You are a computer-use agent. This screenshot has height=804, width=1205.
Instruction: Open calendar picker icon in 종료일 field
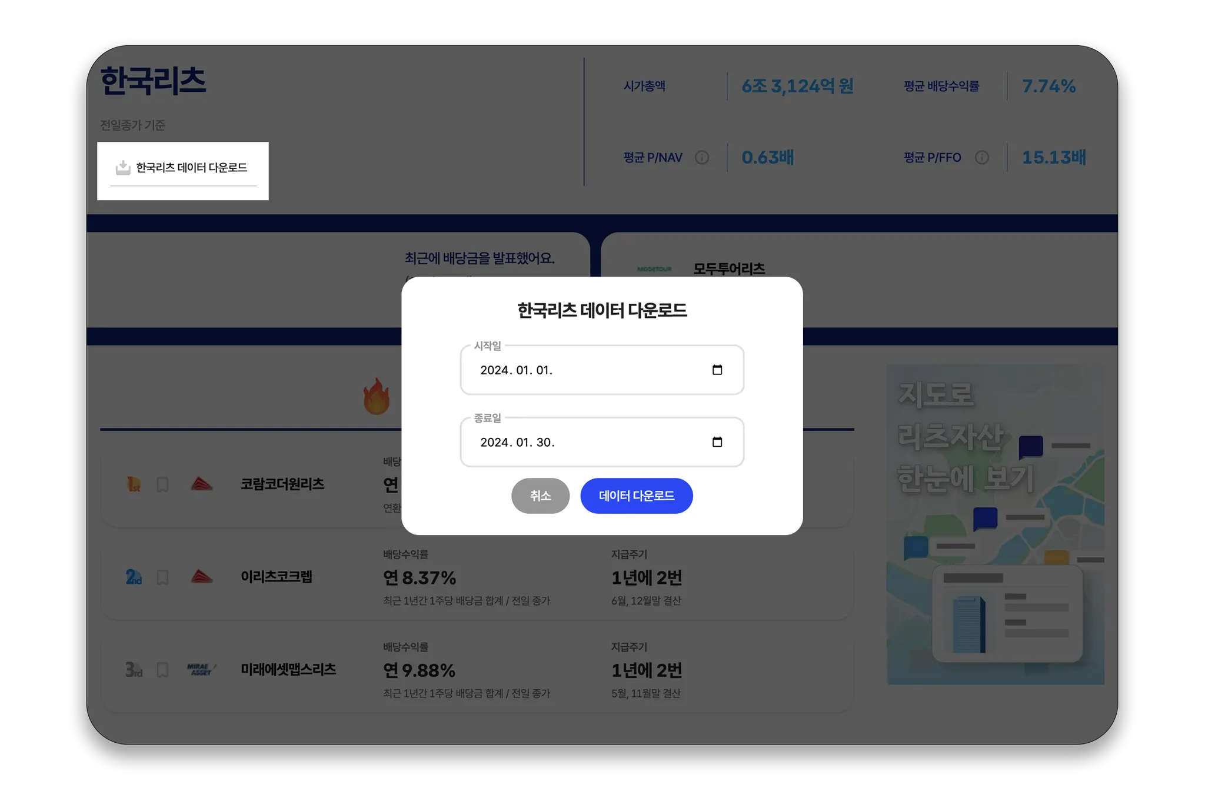click(x=717, y=442)
